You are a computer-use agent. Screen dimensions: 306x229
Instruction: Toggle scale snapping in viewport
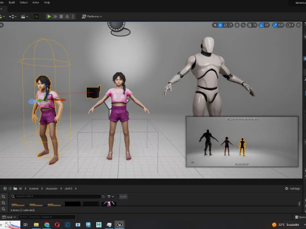tap(275, 25)
